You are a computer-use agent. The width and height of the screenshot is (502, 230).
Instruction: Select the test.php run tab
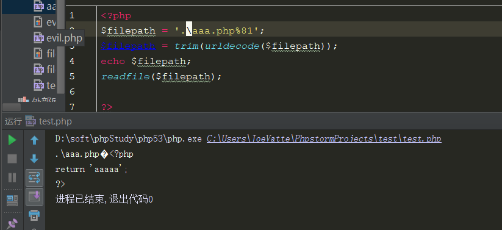49,121
